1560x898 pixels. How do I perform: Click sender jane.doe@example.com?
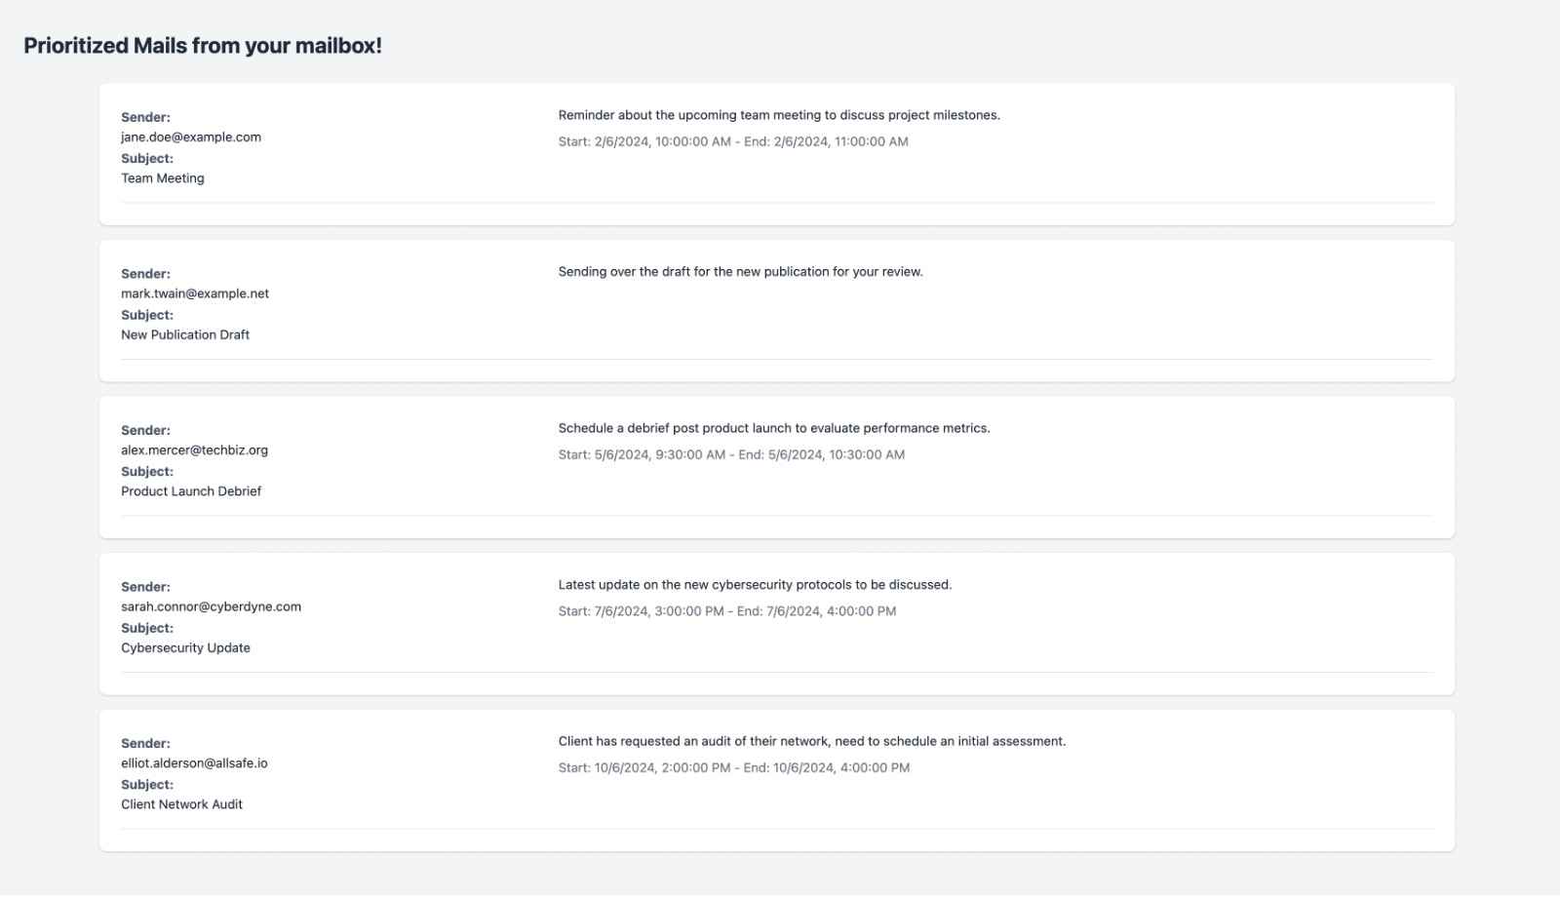pos(191,137)
